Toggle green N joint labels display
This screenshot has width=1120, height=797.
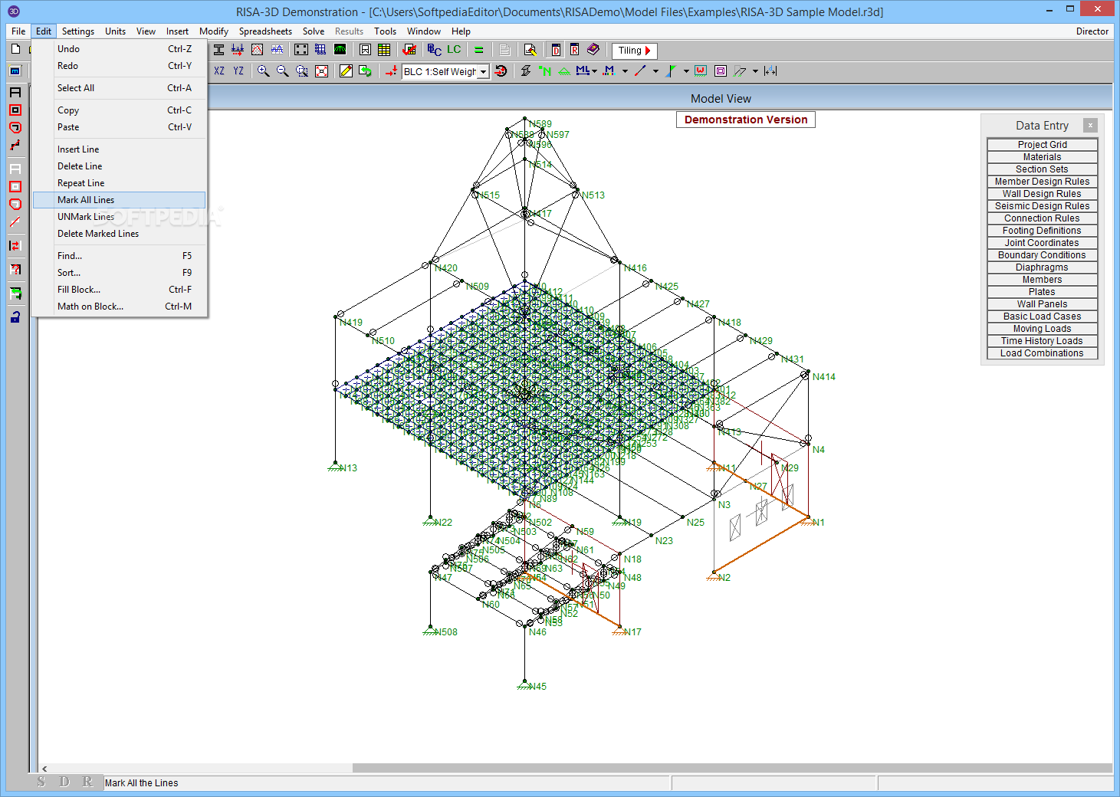[x=545, y=71]
